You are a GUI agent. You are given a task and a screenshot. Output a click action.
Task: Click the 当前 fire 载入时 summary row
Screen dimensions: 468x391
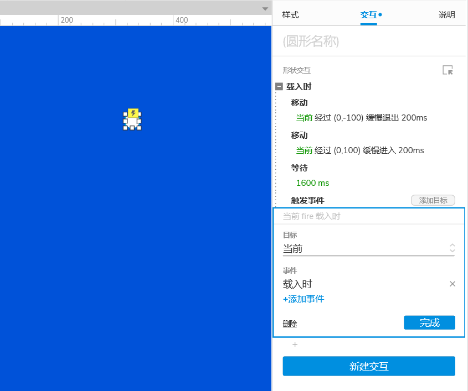tap(369, 216)
